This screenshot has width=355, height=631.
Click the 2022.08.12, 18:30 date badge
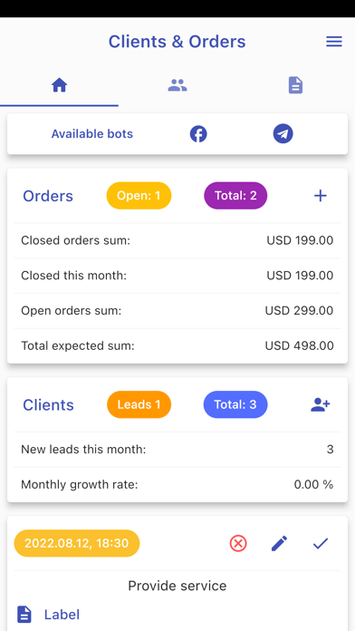[x=77, y=543]
